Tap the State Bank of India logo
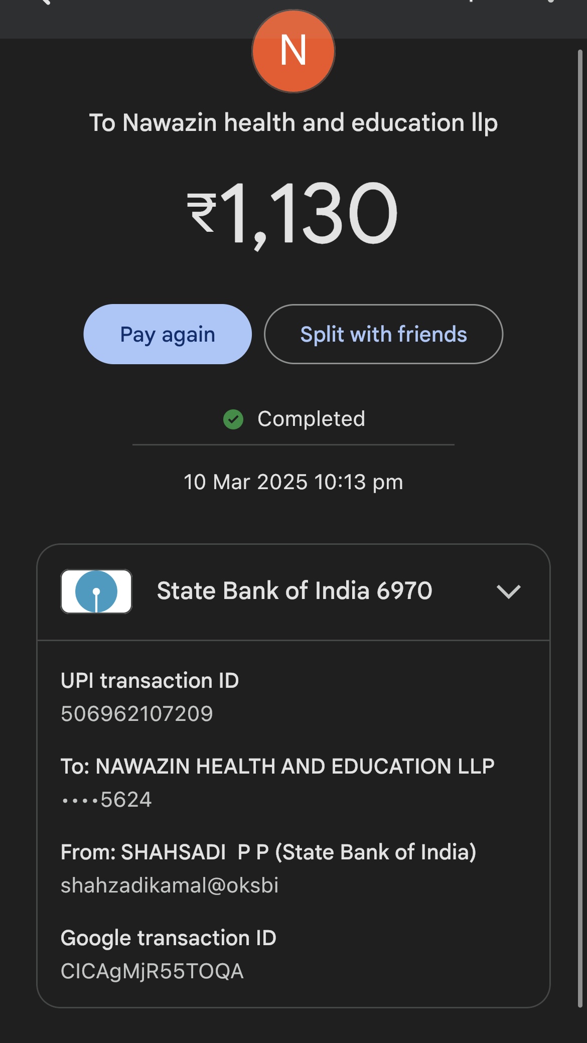The image size is (587, 1043). tap(96, 591)
